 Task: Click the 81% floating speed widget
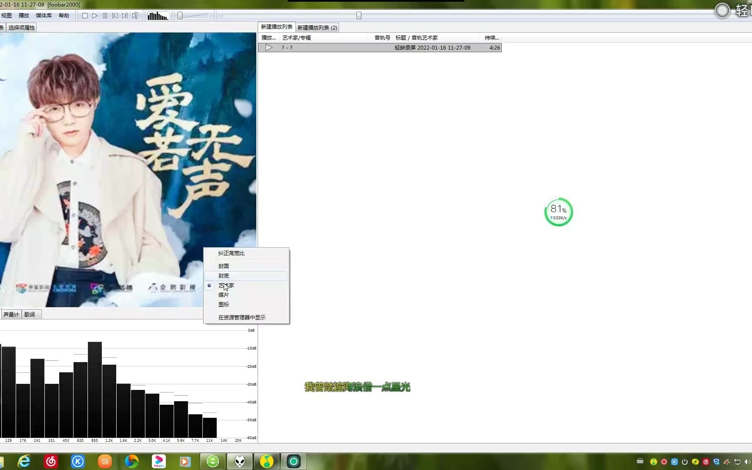(558, 212)
